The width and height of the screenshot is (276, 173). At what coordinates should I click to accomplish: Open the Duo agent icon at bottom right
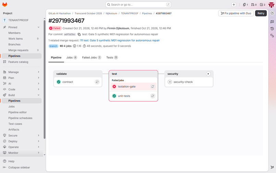click(x=272, y=167)
